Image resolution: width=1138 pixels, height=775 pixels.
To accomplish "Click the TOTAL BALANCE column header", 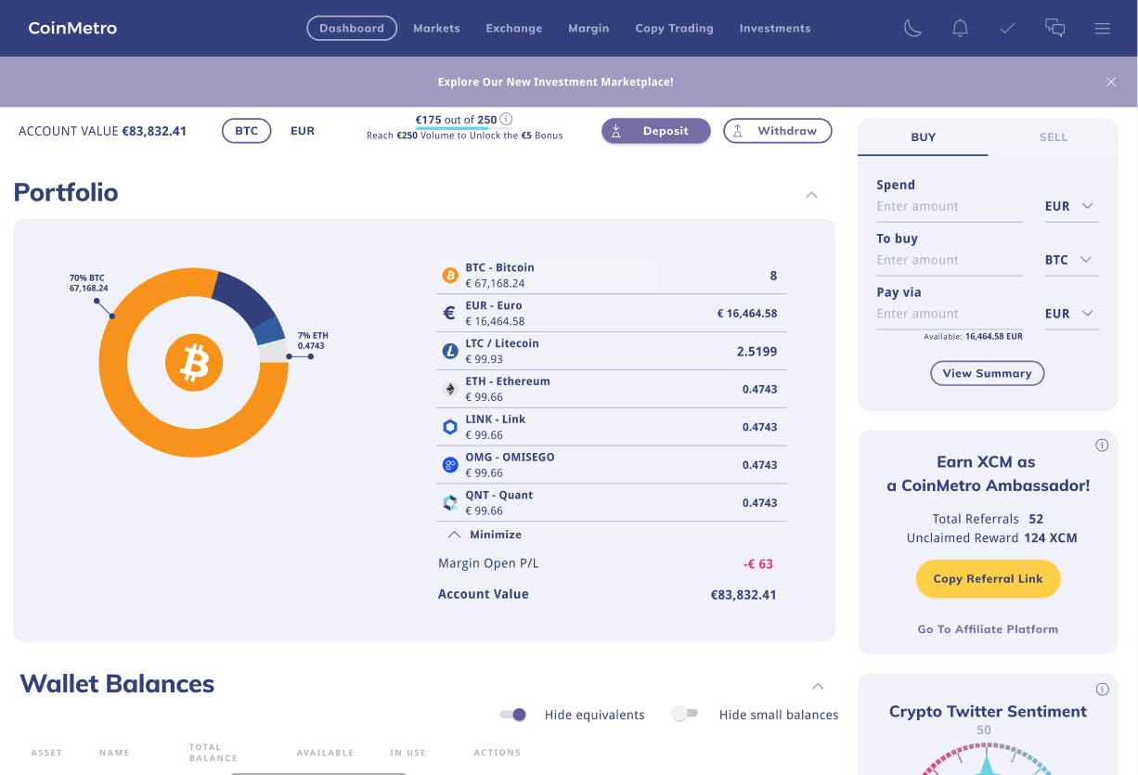I will click(x=213, y=753).
